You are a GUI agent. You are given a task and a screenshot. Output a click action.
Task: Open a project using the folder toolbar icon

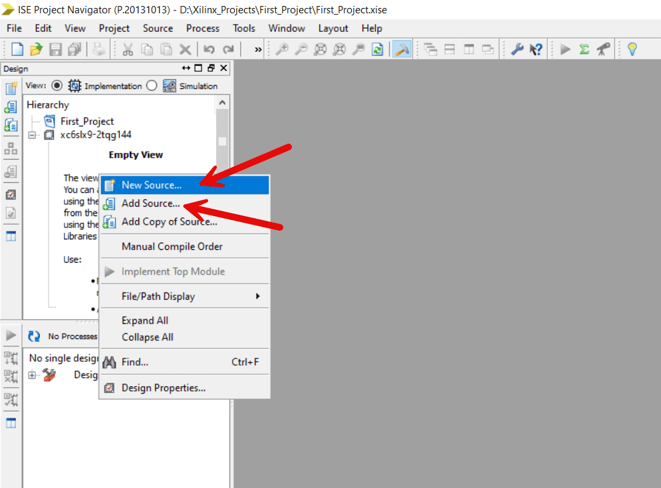pyautogui.click(x=36, y=49)
